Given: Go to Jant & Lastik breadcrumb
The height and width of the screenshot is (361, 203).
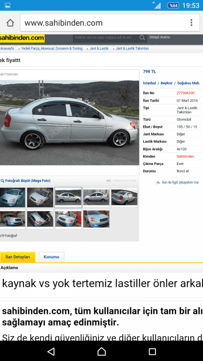Looking at the screenshot, I should [x=99, y=48].
